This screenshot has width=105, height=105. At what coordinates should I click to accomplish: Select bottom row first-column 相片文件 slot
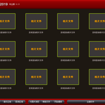point(8,77)
